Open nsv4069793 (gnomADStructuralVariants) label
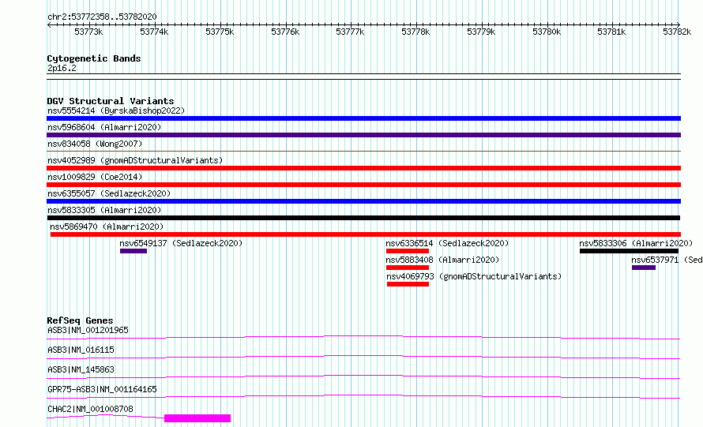703x427 pixels. point(474,276)
